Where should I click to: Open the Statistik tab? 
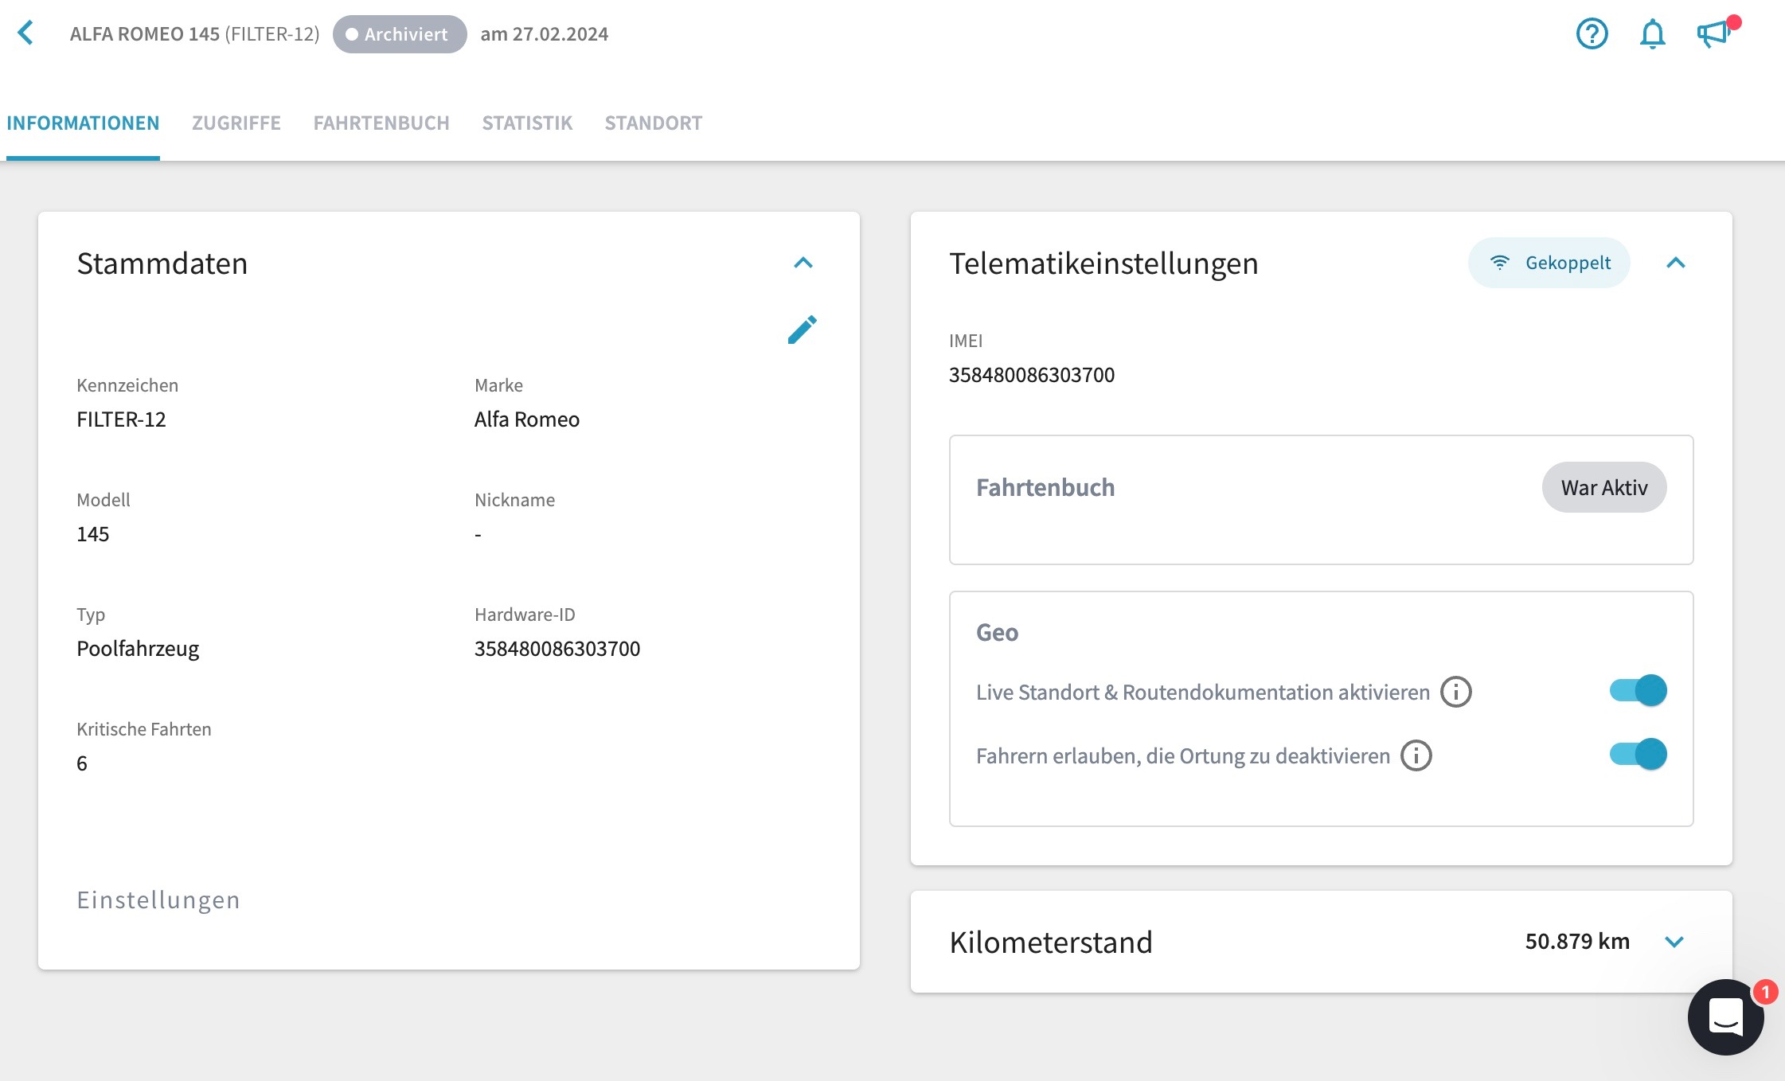coord(527,123)
